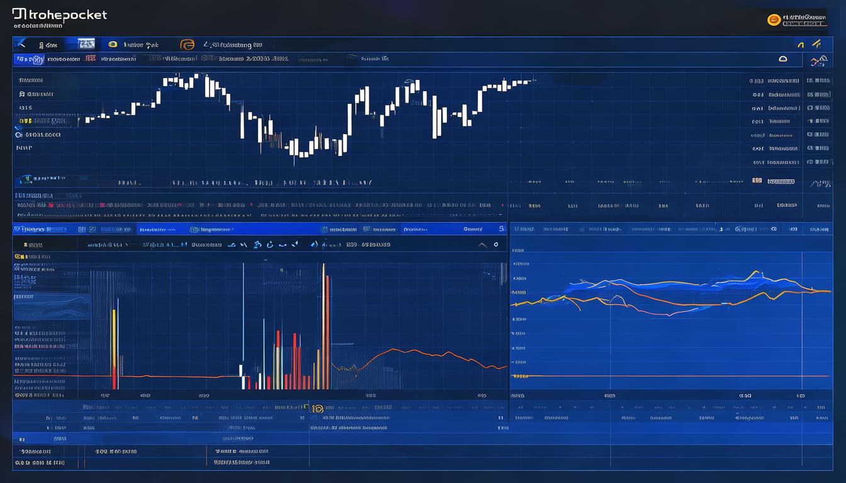Click the yellow-tagged label atop volume chart sidebar

point(30,257)
